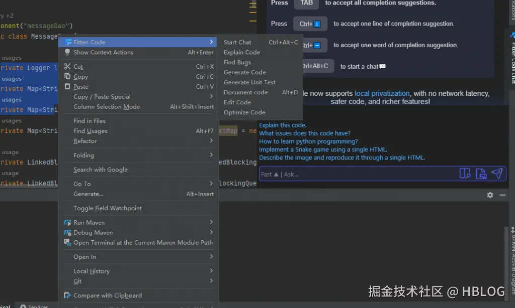
Task: Expand the Refactor submenu
Action: [211, 140]
